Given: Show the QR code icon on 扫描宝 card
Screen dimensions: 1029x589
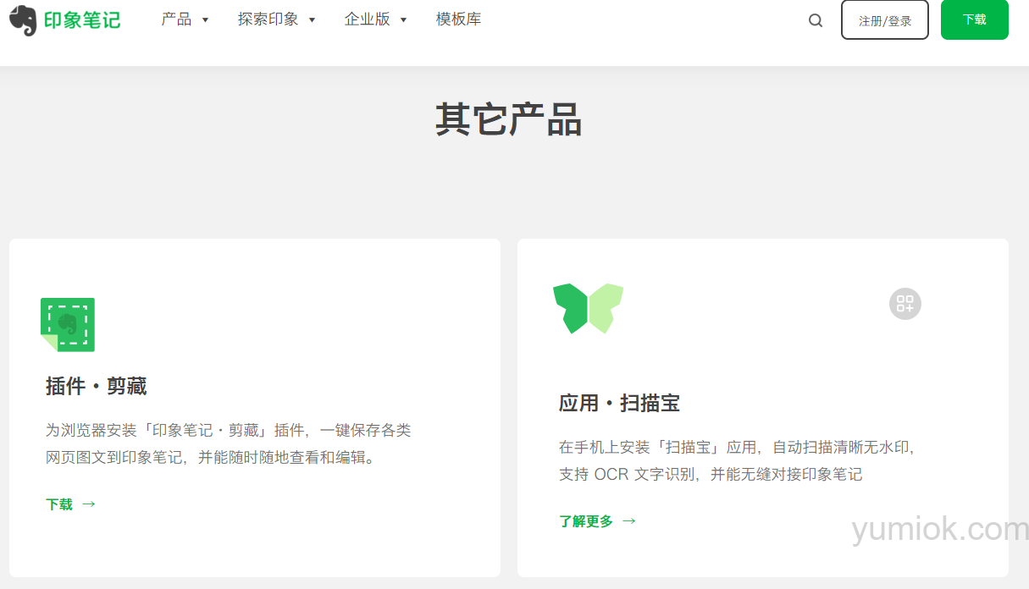Looking at the screenshot, I should [x=905, y=304].
